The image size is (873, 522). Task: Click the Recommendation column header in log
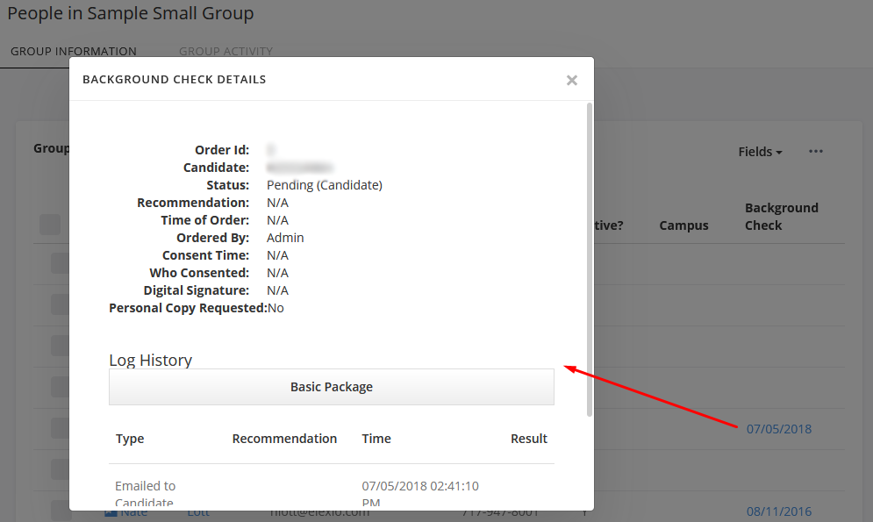(284, 439)
